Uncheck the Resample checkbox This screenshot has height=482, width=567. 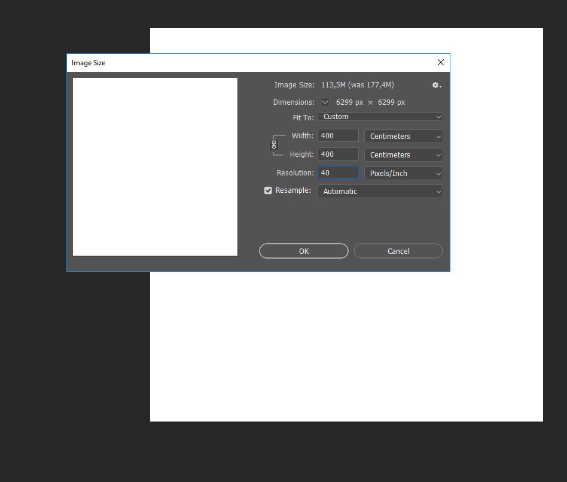click(x=268, y=190)
